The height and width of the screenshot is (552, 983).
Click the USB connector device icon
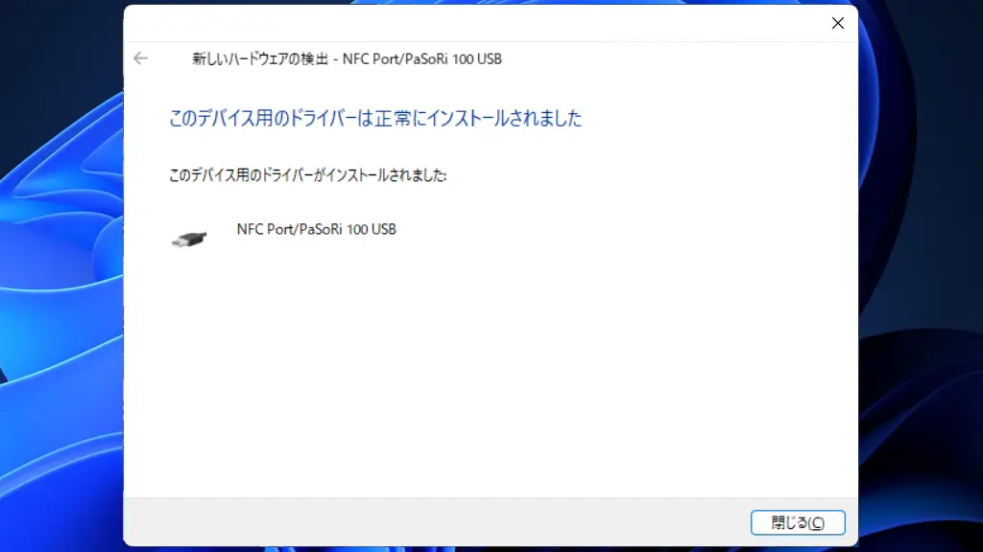[x=188, y=240]
